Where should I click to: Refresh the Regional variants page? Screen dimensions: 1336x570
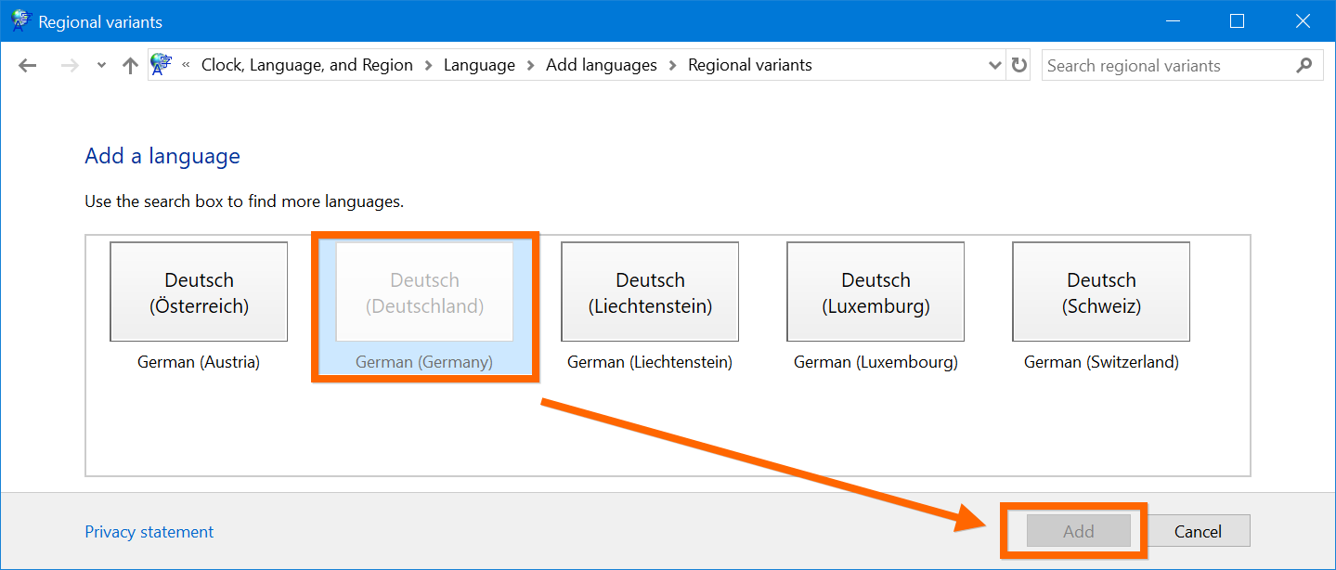coord(1019,66)
